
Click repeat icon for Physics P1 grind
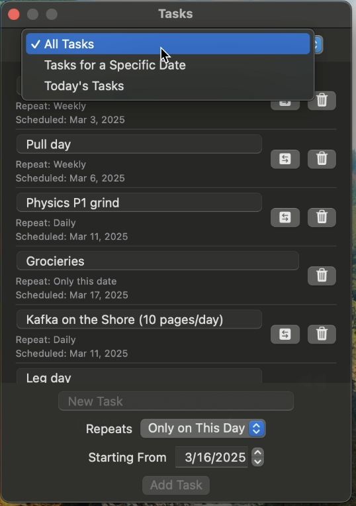[x=285, y=217]
